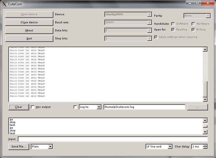The height and width of the screenshot is (158, 216).
Task: Expand the Stop bits dropdown
Action: (149, 39)
